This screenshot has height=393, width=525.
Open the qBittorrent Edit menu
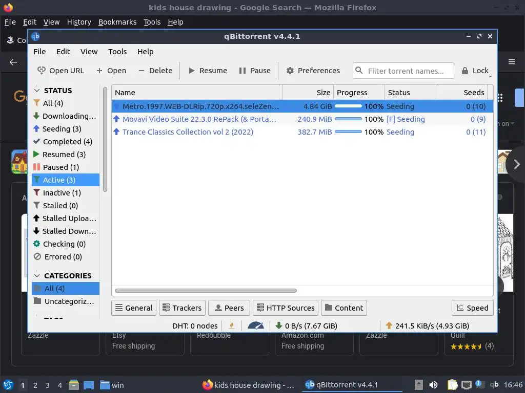[63, 52]
